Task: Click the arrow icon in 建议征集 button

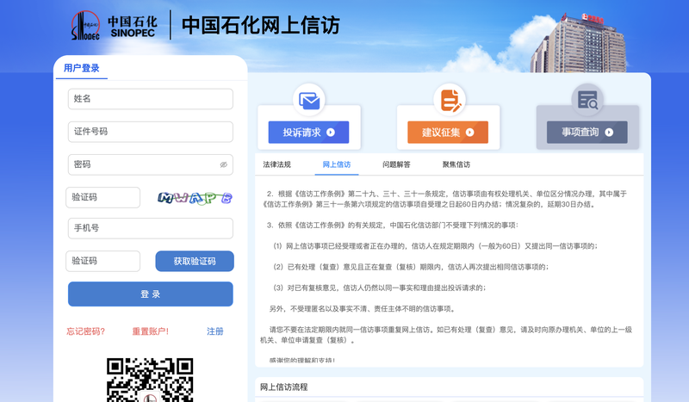Action: tap(469, 133)
